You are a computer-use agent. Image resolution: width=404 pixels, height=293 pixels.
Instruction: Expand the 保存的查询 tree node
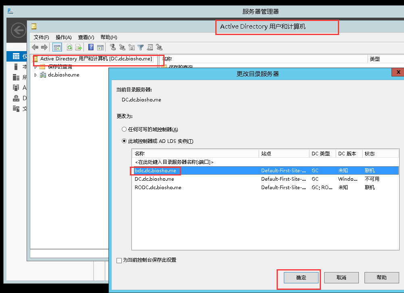pos(36,67)
